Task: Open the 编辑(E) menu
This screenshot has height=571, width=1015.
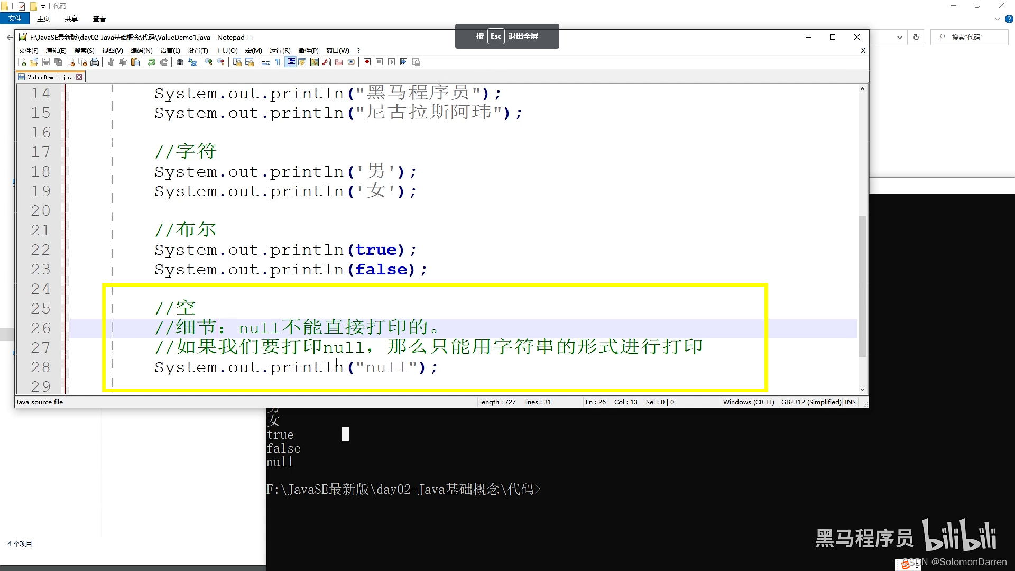Action: pyautogui.click(x=56, y=51)
